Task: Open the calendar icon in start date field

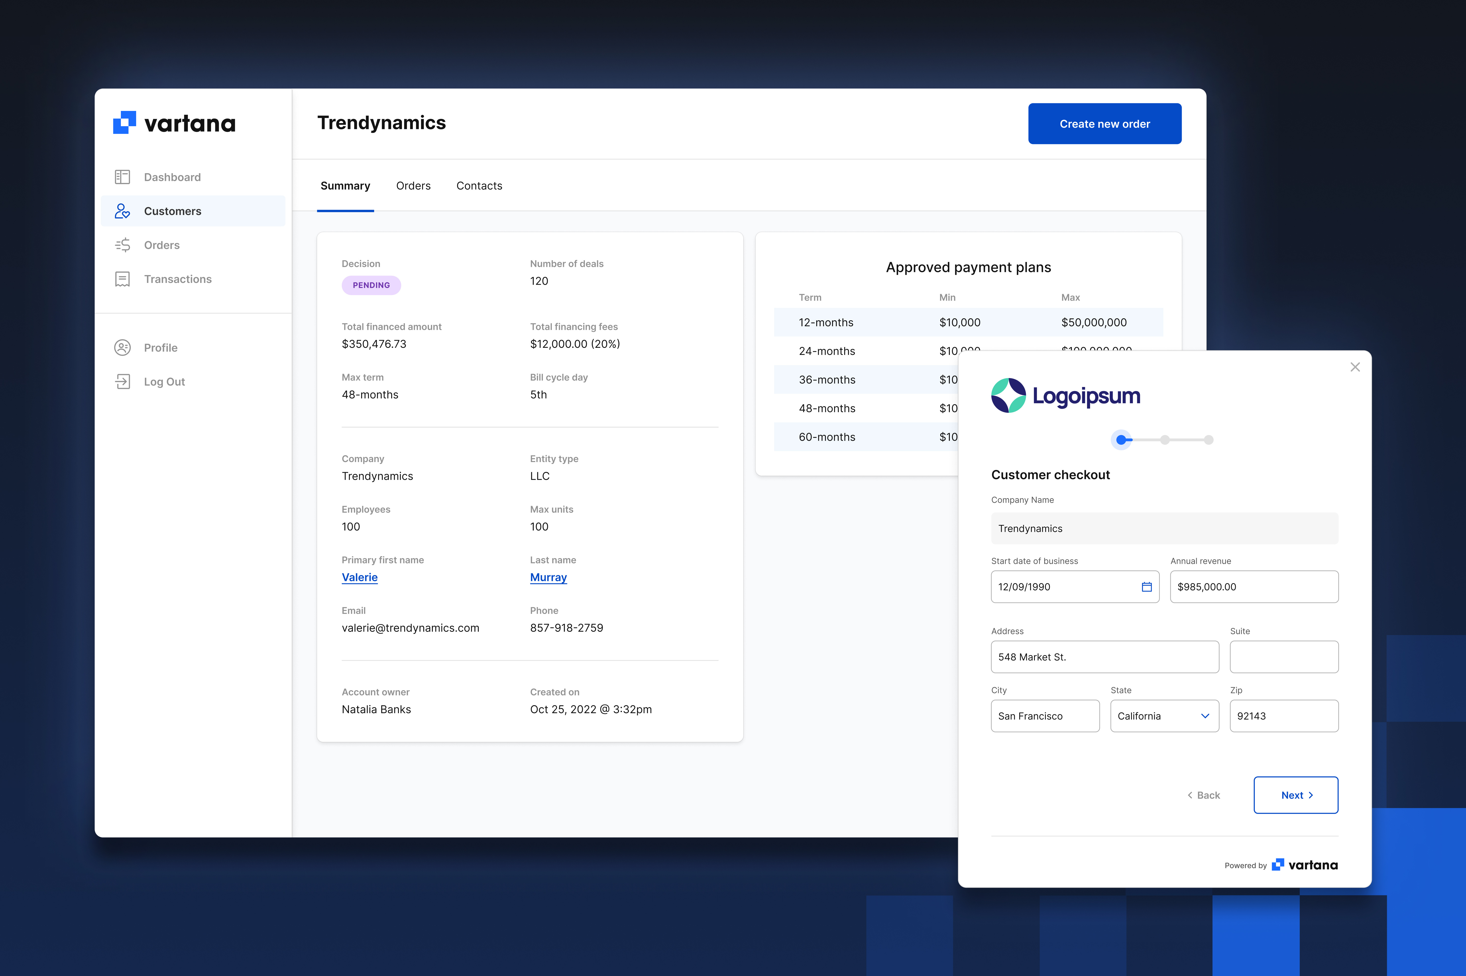Action: pos(1147,587)
